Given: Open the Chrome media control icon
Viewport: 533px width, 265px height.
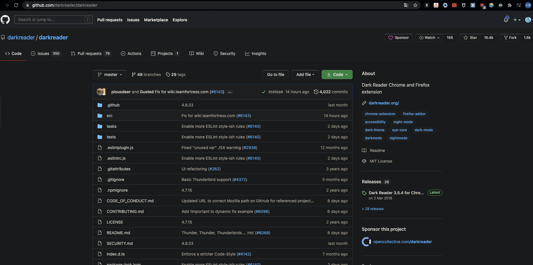Looking at the screenshot, I should coord(519,5).
